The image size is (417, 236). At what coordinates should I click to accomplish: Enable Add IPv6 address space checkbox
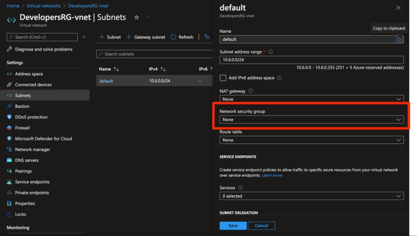[x=223, y=78]
